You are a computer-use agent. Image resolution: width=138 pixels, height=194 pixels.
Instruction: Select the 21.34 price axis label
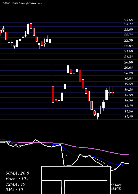click(x=129, y=57)
